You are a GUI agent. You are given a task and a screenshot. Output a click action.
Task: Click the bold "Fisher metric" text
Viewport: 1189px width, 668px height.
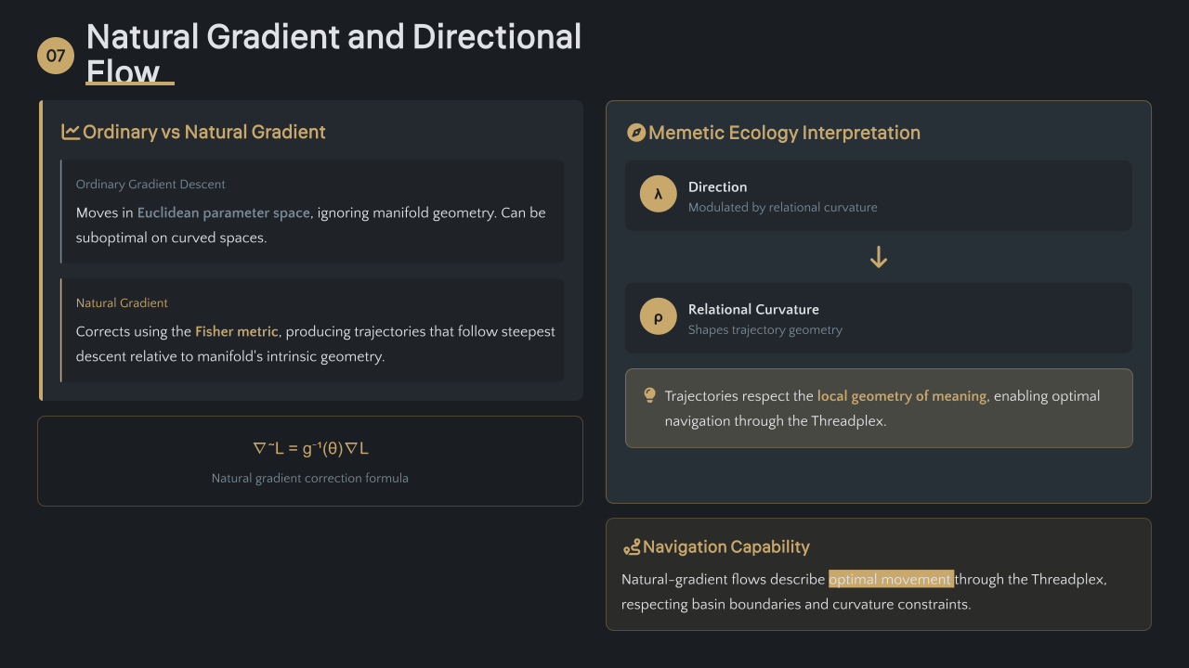coord(236,331)
